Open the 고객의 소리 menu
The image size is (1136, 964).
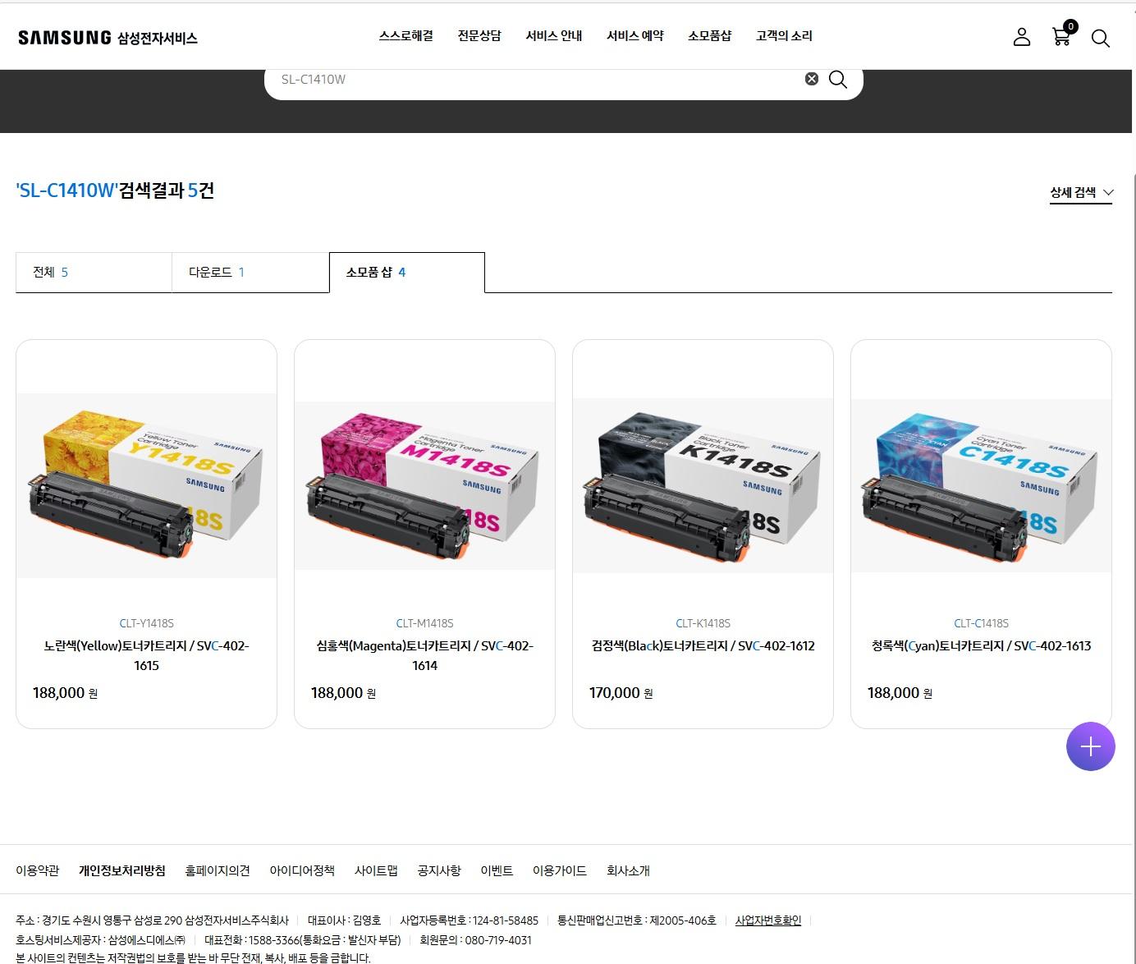[784, 36]
